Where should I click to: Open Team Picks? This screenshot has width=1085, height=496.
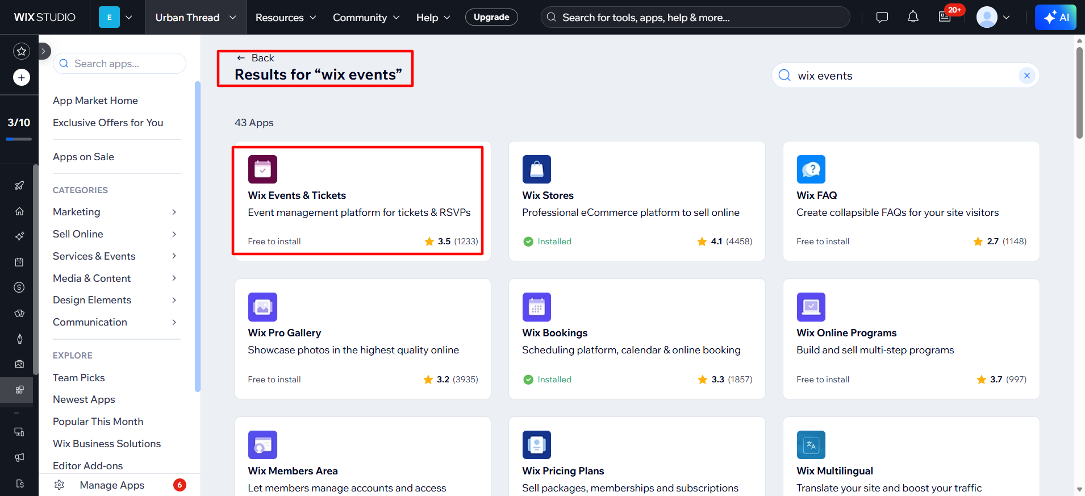(79, 378)
